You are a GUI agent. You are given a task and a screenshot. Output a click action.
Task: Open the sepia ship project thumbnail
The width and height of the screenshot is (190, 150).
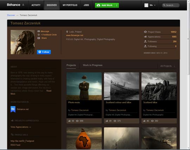click(159, 138)
